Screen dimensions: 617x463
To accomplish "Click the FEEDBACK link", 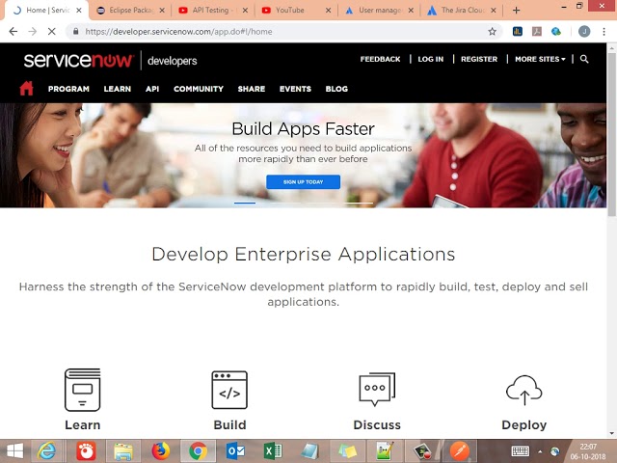I will [x=380, y=59].
